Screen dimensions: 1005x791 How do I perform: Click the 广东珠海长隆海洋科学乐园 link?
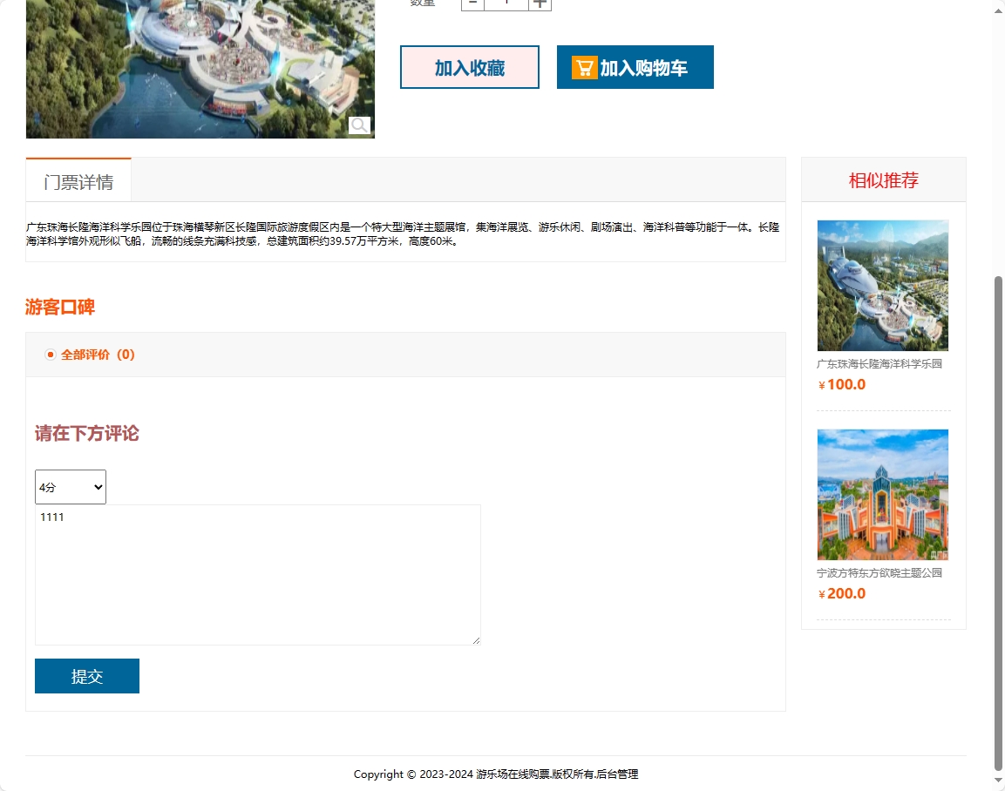coord(882,362)
